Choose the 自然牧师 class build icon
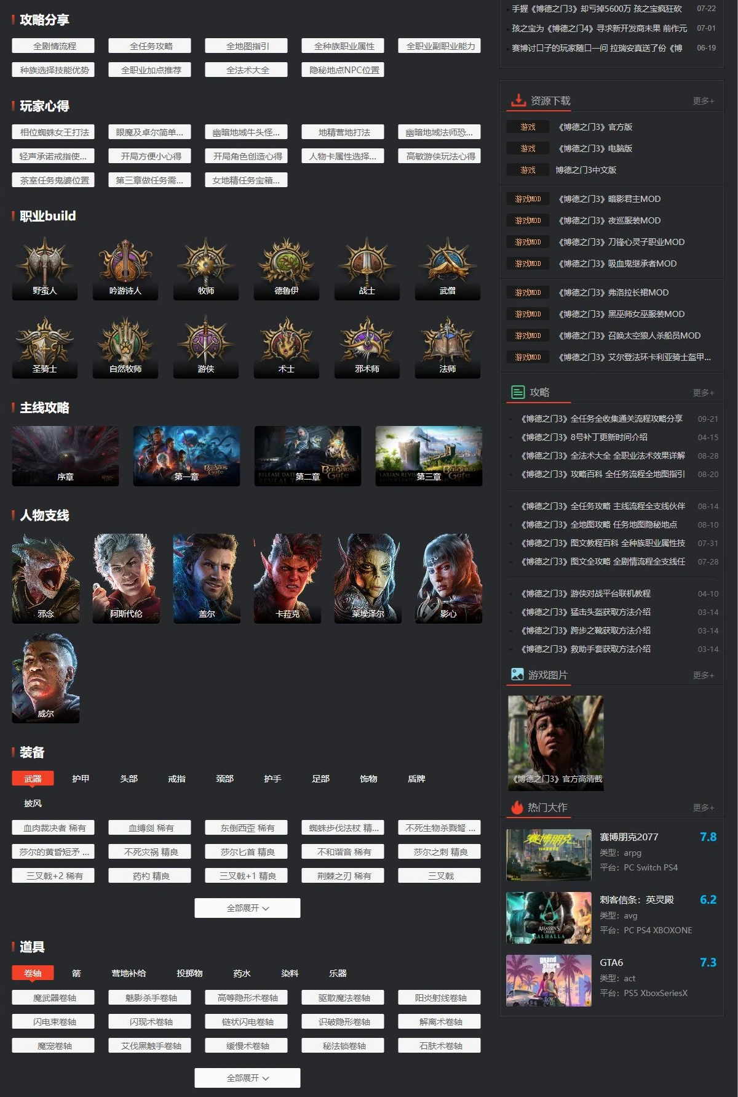Image resolution: width=738 pixels, height=1097 pixels. click(125, 347)
